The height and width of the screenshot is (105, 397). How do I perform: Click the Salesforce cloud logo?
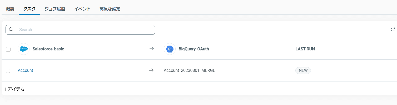23,49
